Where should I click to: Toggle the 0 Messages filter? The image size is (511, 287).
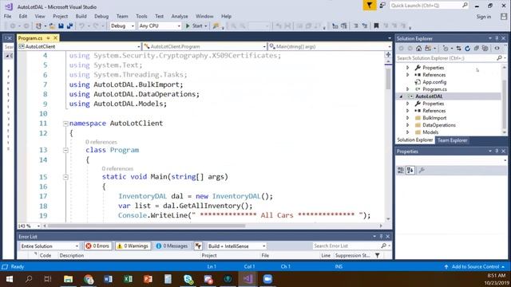[x=172, y=246]
